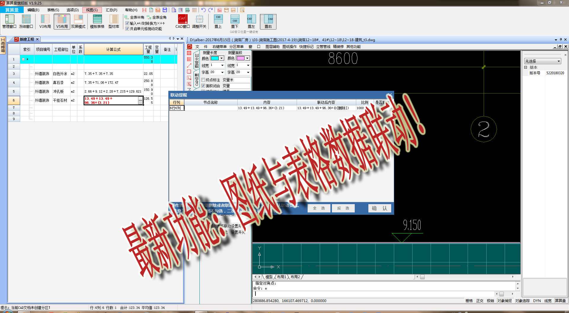Open 测量长度 字高 dropdown
Image resolution: width=569 pixels, height=313 pixels.
pyautogui.click(x=222, y=72)
